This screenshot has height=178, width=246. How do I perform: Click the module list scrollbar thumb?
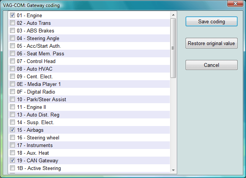[173, 48]
